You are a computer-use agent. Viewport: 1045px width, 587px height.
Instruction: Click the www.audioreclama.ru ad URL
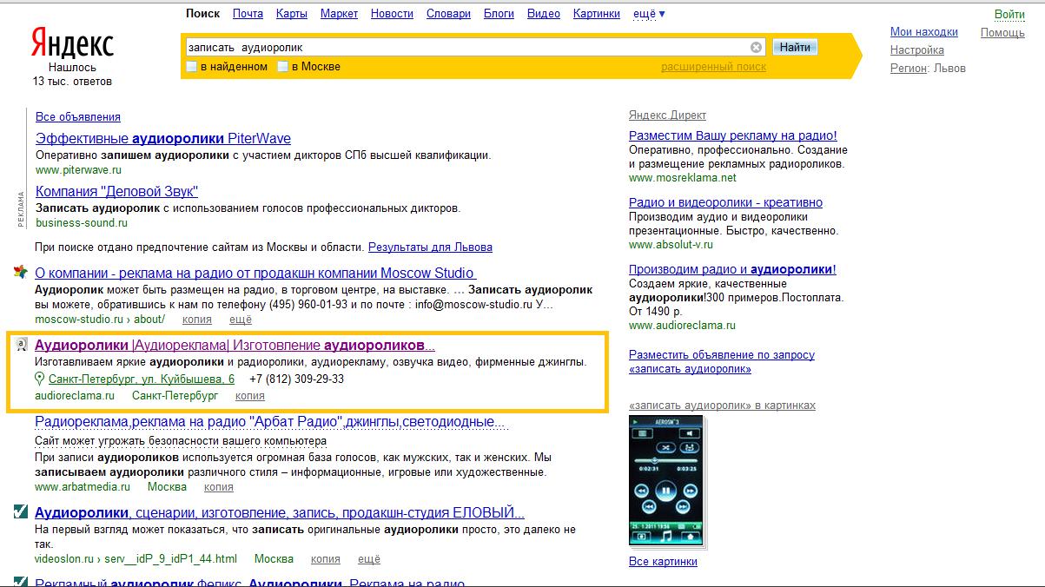(682, 326)
